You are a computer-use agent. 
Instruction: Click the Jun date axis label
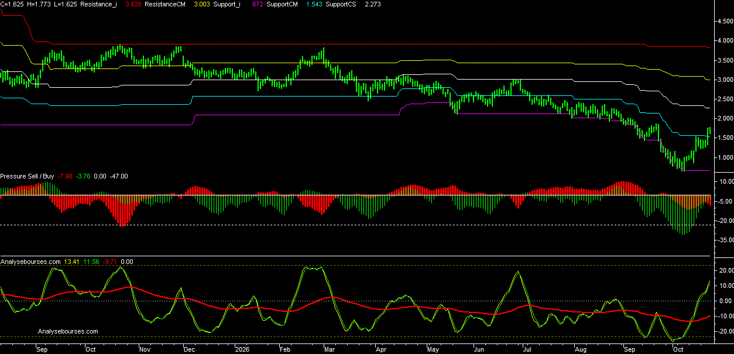478,349
